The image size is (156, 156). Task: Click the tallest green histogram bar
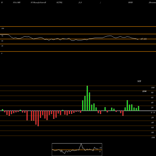tap(87, 98)
